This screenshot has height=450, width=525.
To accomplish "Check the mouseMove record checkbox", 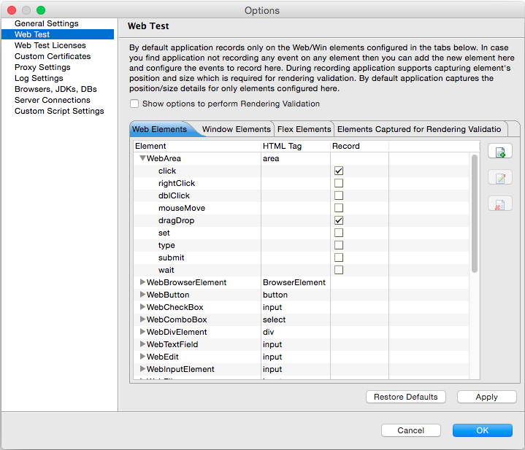I will (x=339, y=208).
